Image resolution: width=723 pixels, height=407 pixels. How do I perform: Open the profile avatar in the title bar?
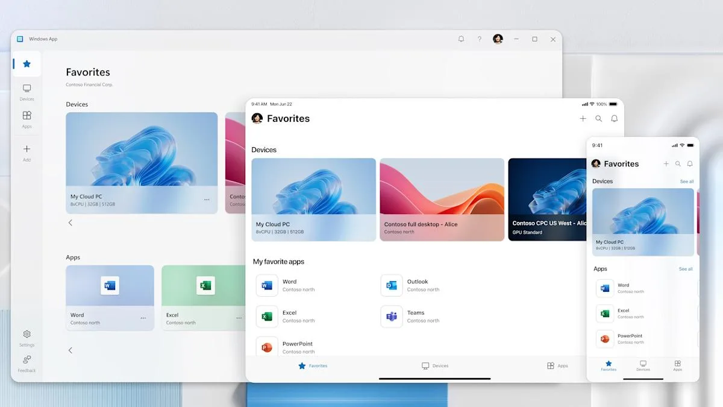point(498,39)
